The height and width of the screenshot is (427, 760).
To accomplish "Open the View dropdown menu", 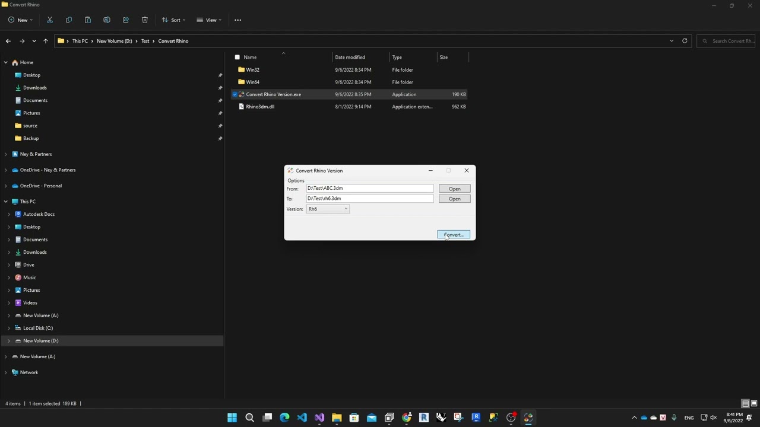I will click(x=209, y=20).
